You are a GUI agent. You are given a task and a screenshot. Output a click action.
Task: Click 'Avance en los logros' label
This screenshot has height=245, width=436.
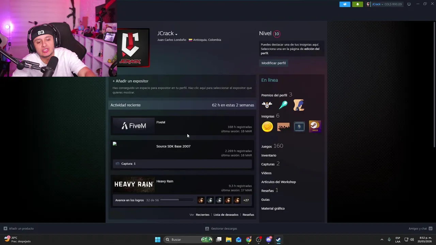[129, 200]
